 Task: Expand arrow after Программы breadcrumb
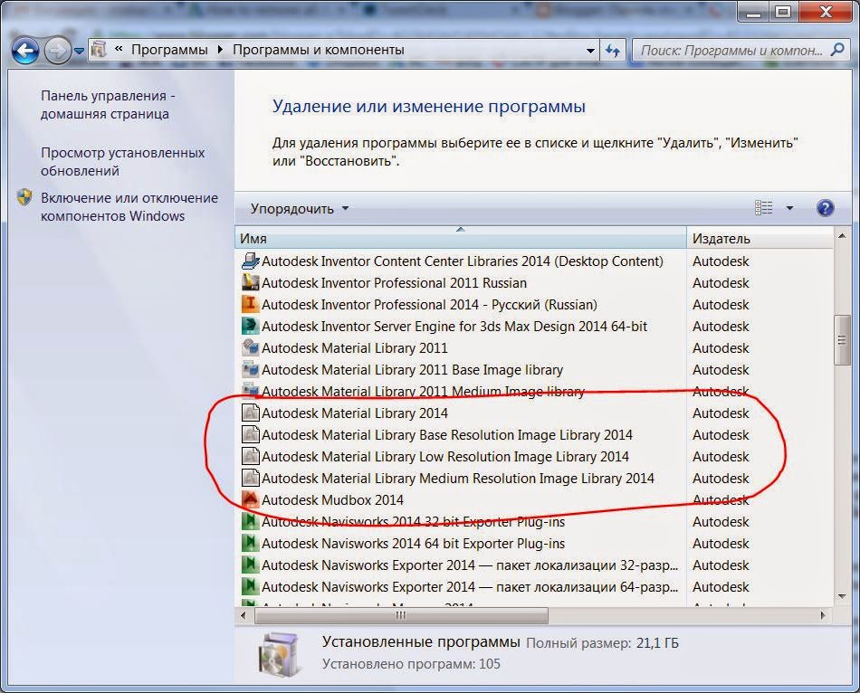pos(220,50)
